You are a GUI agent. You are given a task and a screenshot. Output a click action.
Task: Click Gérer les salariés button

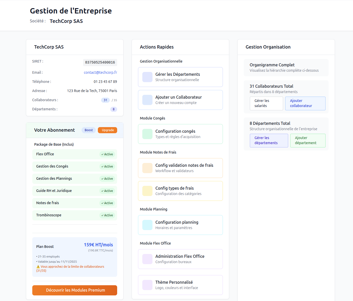coord(266,103)
